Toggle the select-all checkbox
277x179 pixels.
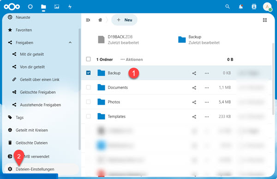tap(88, 59)
